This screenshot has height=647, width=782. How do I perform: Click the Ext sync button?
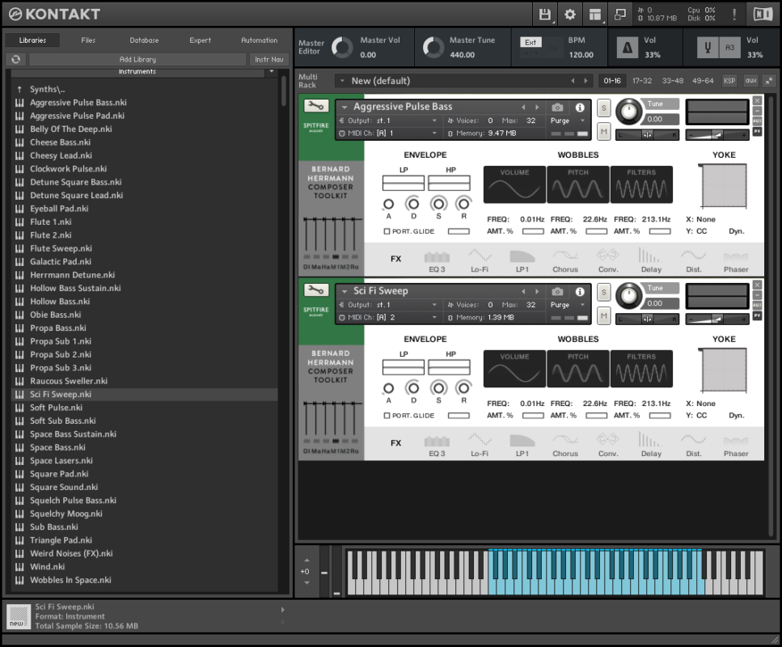pos(530,42)
